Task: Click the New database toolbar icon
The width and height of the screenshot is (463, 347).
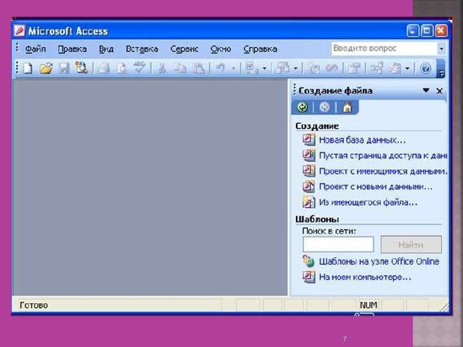Action: 28,69
